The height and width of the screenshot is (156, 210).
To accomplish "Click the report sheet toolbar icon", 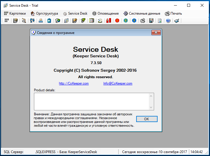I will point(160,20).
